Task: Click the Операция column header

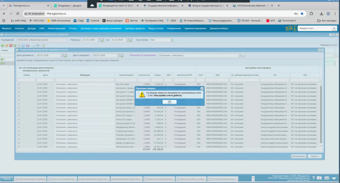Action: pos(85,75)
